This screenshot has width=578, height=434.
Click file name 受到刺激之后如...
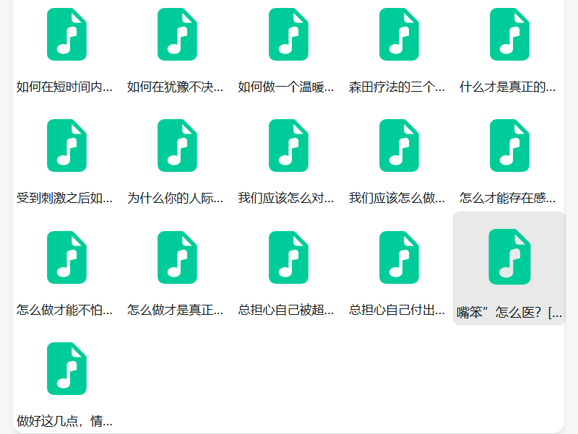tap(64, 198)
